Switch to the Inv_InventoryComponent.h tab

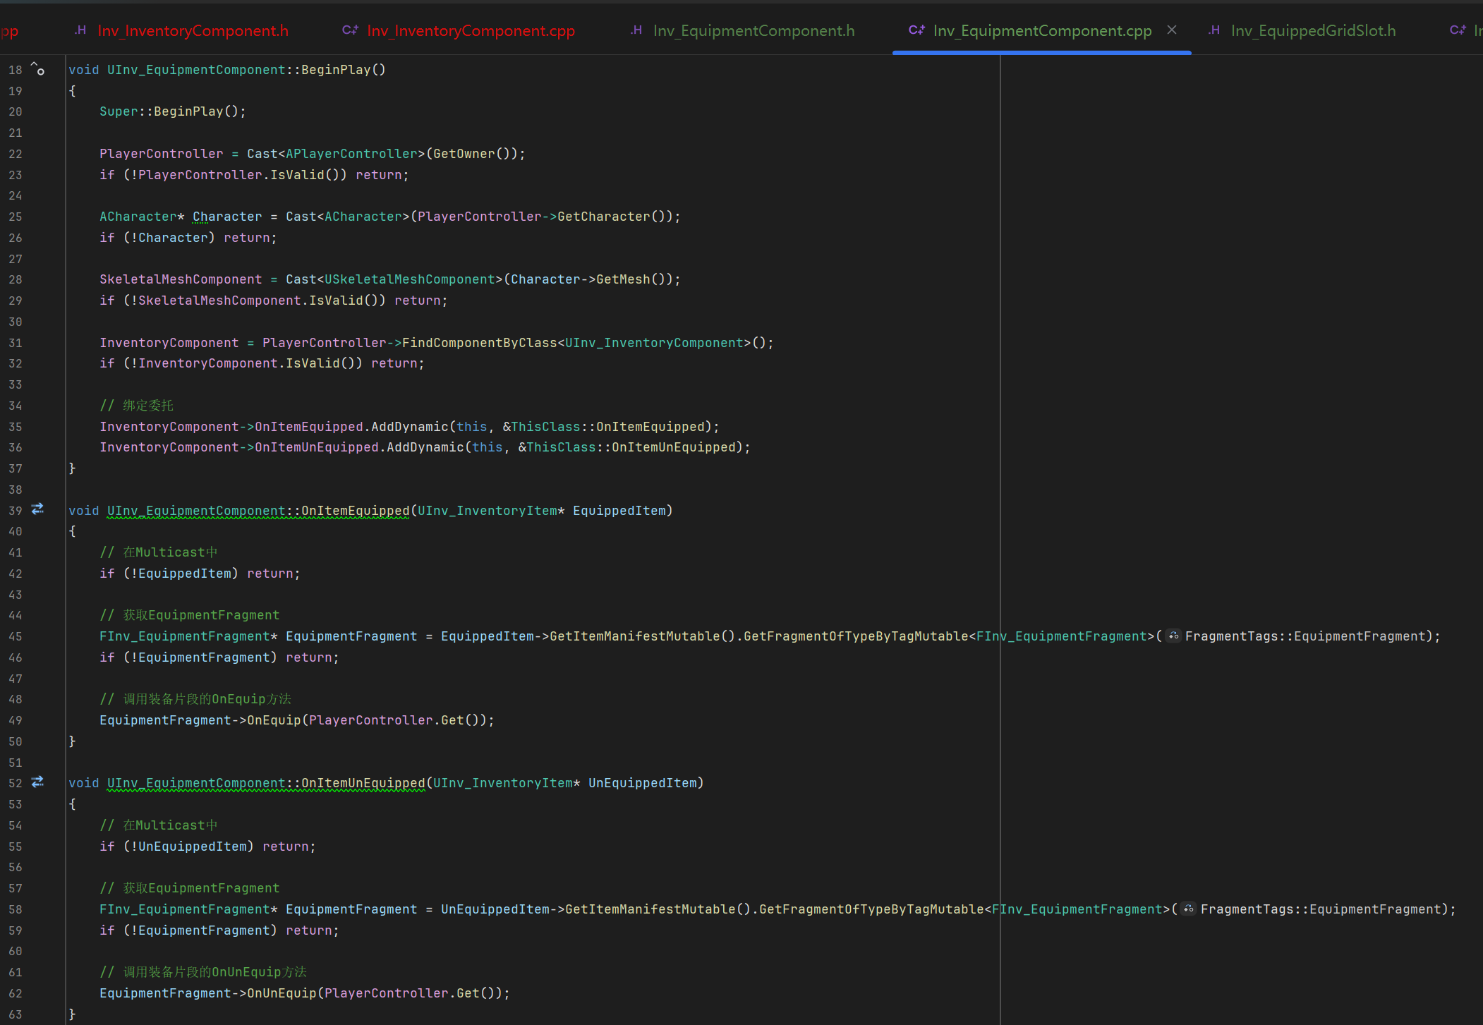point(193,31)
